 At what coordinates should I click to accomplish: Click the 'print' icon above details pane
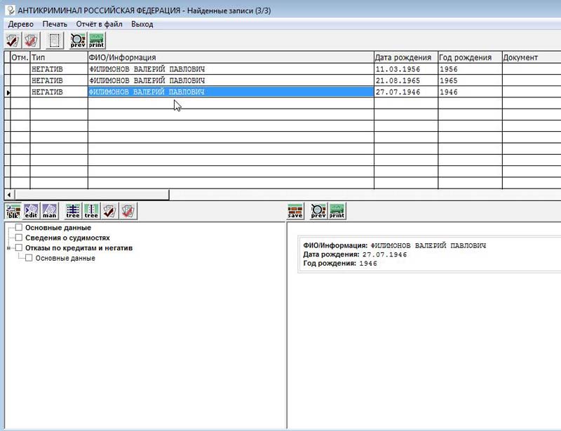point(337,211)
